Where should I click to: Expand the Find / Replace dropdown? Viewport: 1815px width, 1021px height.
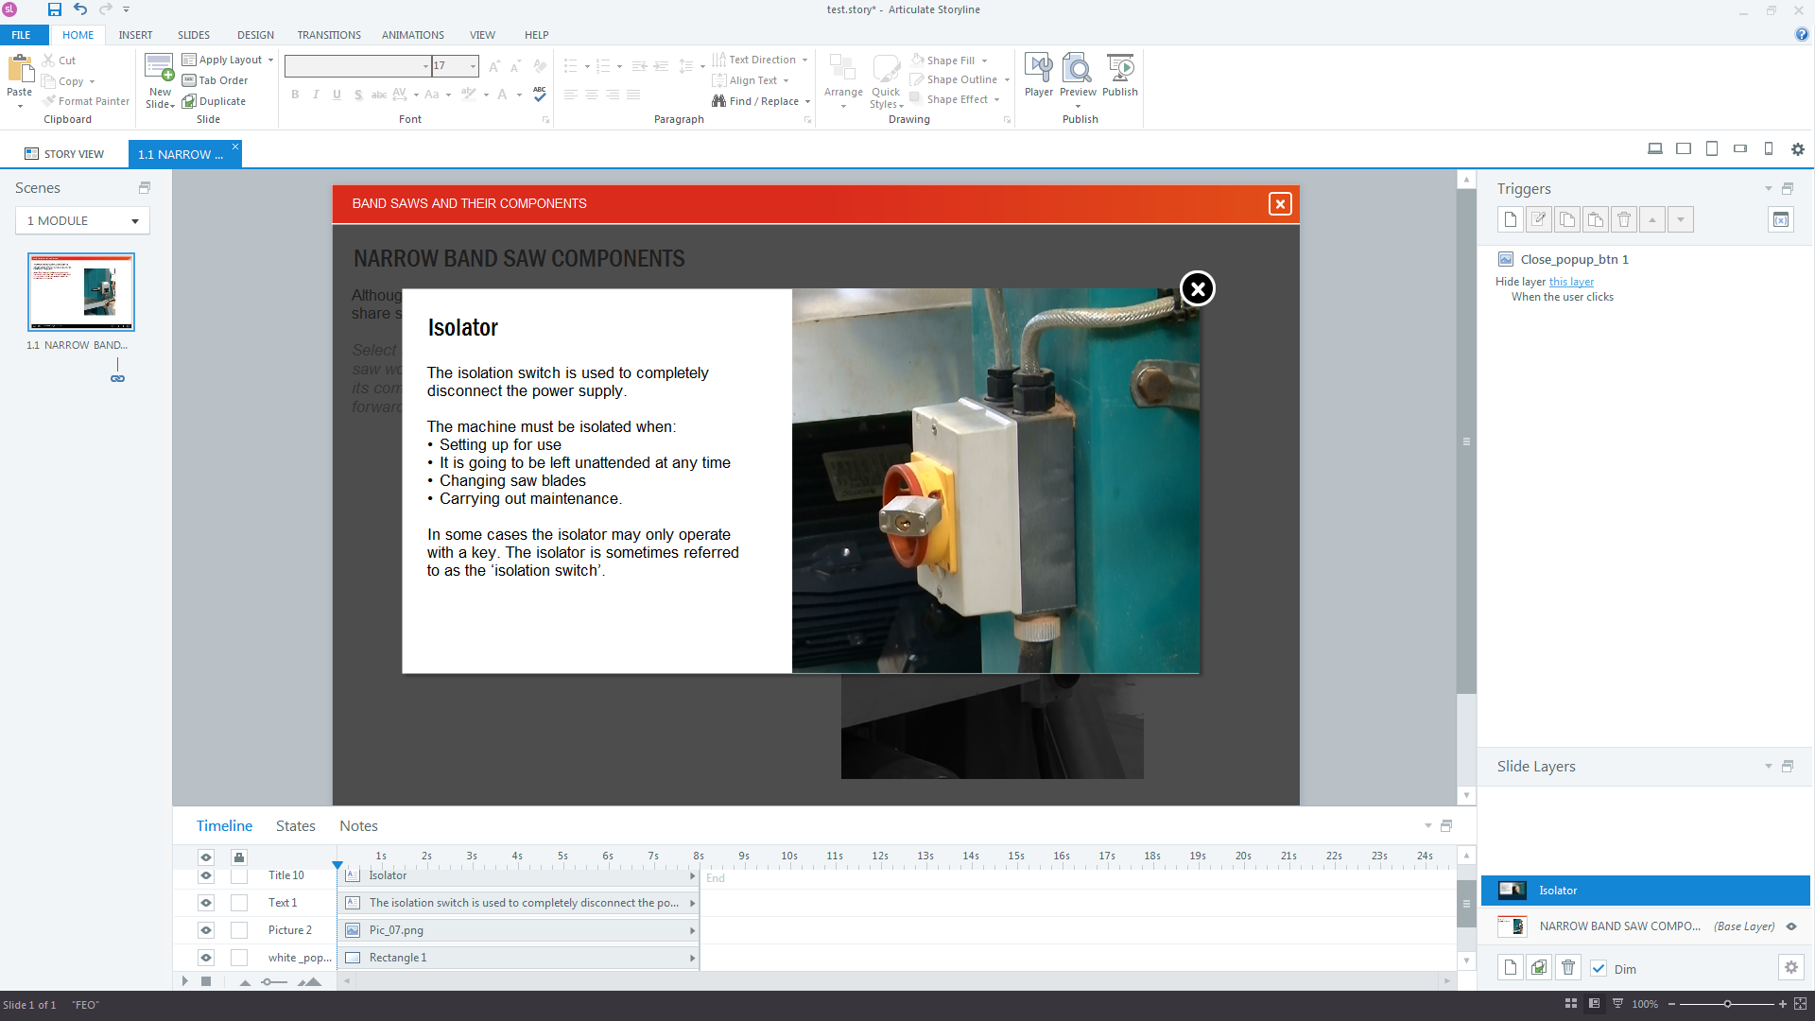tap(807, 101)
